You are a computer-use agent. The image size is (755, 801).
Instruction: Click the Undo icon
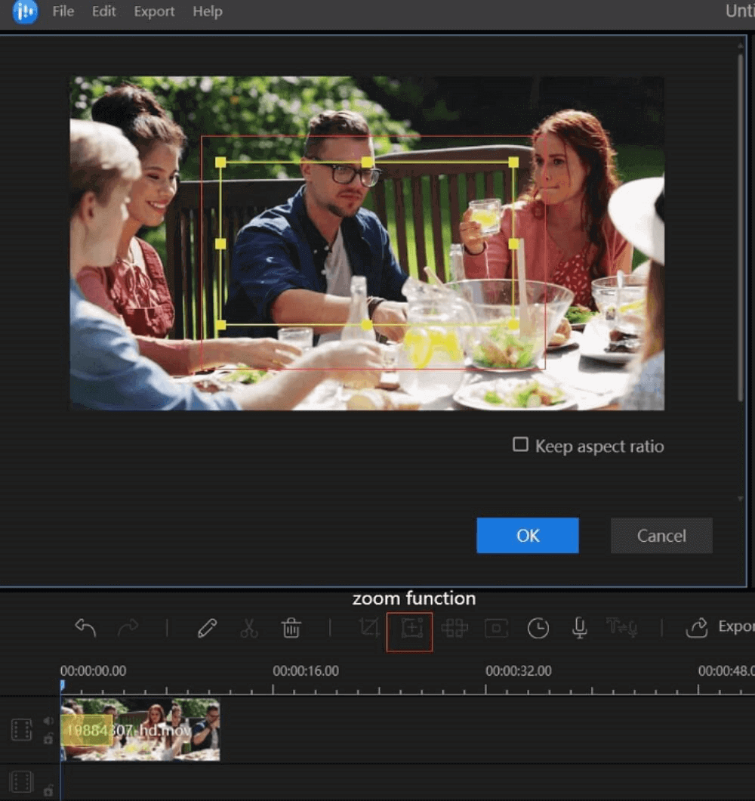(x=85, y=628)
